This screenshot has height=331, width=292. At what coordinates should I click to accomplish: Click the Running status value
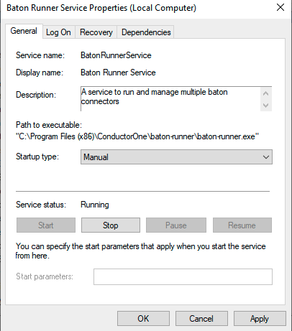[95, 205]
